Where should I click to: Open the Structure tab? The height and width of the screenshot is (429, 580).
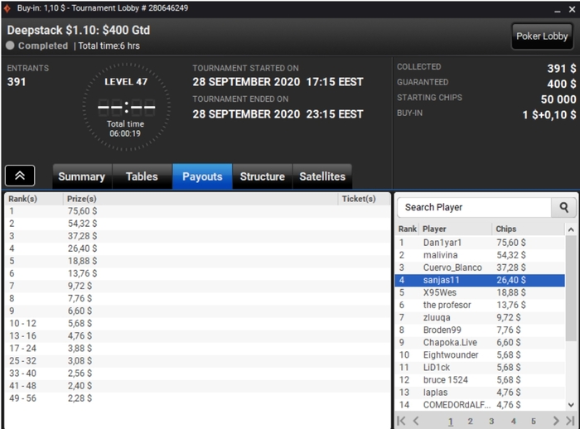tap(263, 176)
